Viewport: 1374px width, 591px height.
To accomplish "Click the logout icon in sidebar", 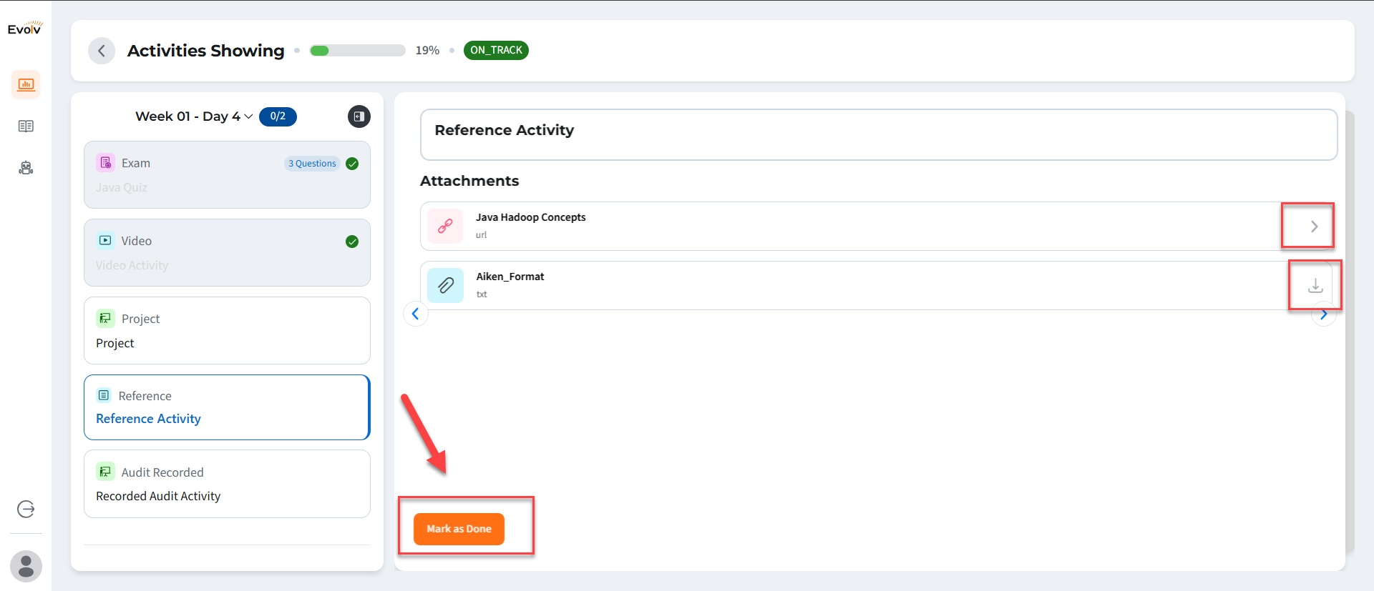I will click(x=26, y=509).
